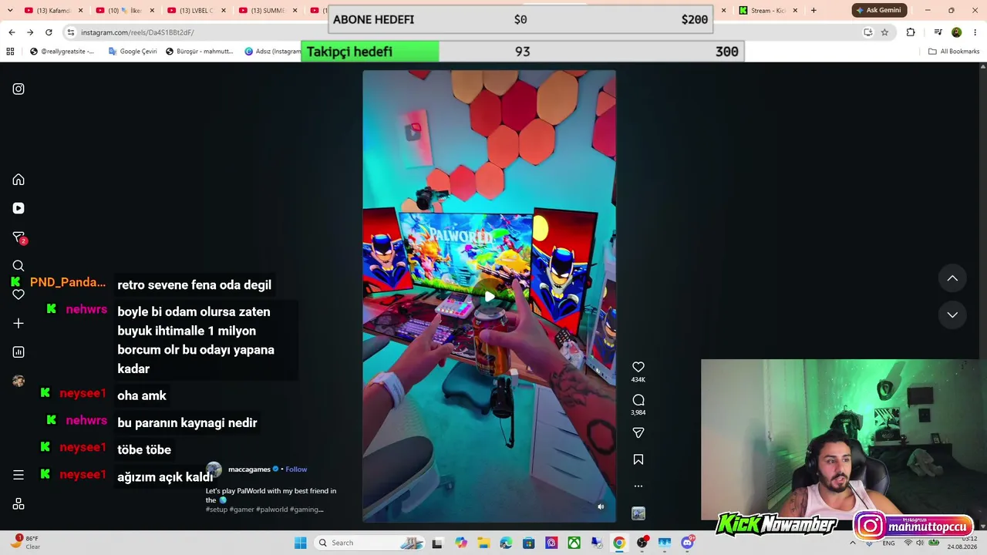Close the 'Stream - Kick' tab

point(795,11)
